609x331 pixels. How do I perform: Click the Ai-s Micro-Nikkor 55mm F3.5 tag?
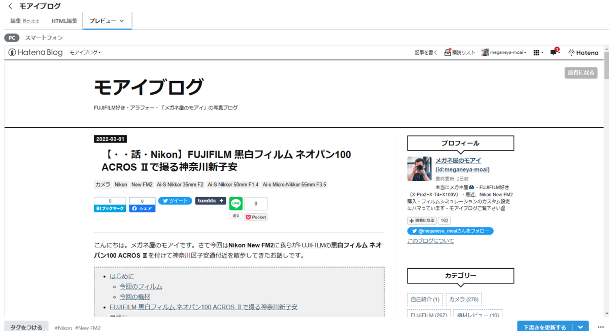pyautogui.click(x=295, y=185)
